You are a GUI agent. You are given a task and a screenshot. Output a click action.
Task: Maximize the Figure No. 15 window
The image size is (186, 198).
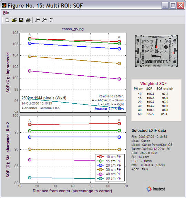pyautogui.click(x=173, y=6)
